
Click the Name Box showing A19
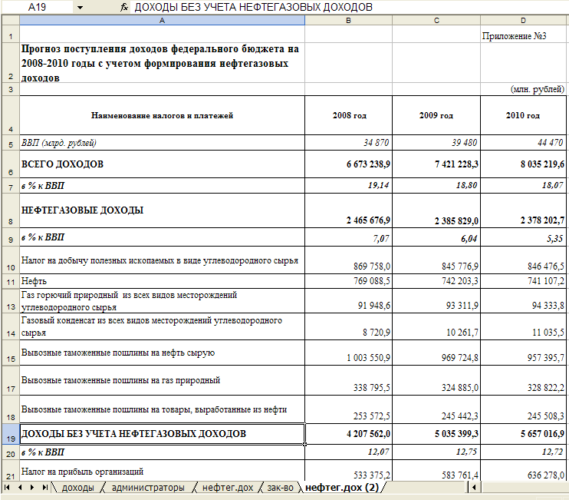pos(38,7)
